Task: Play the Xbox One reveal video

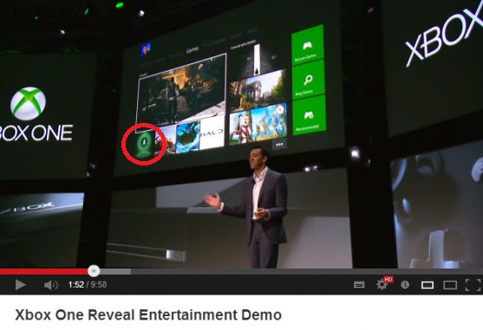Action: pos(20,285)
